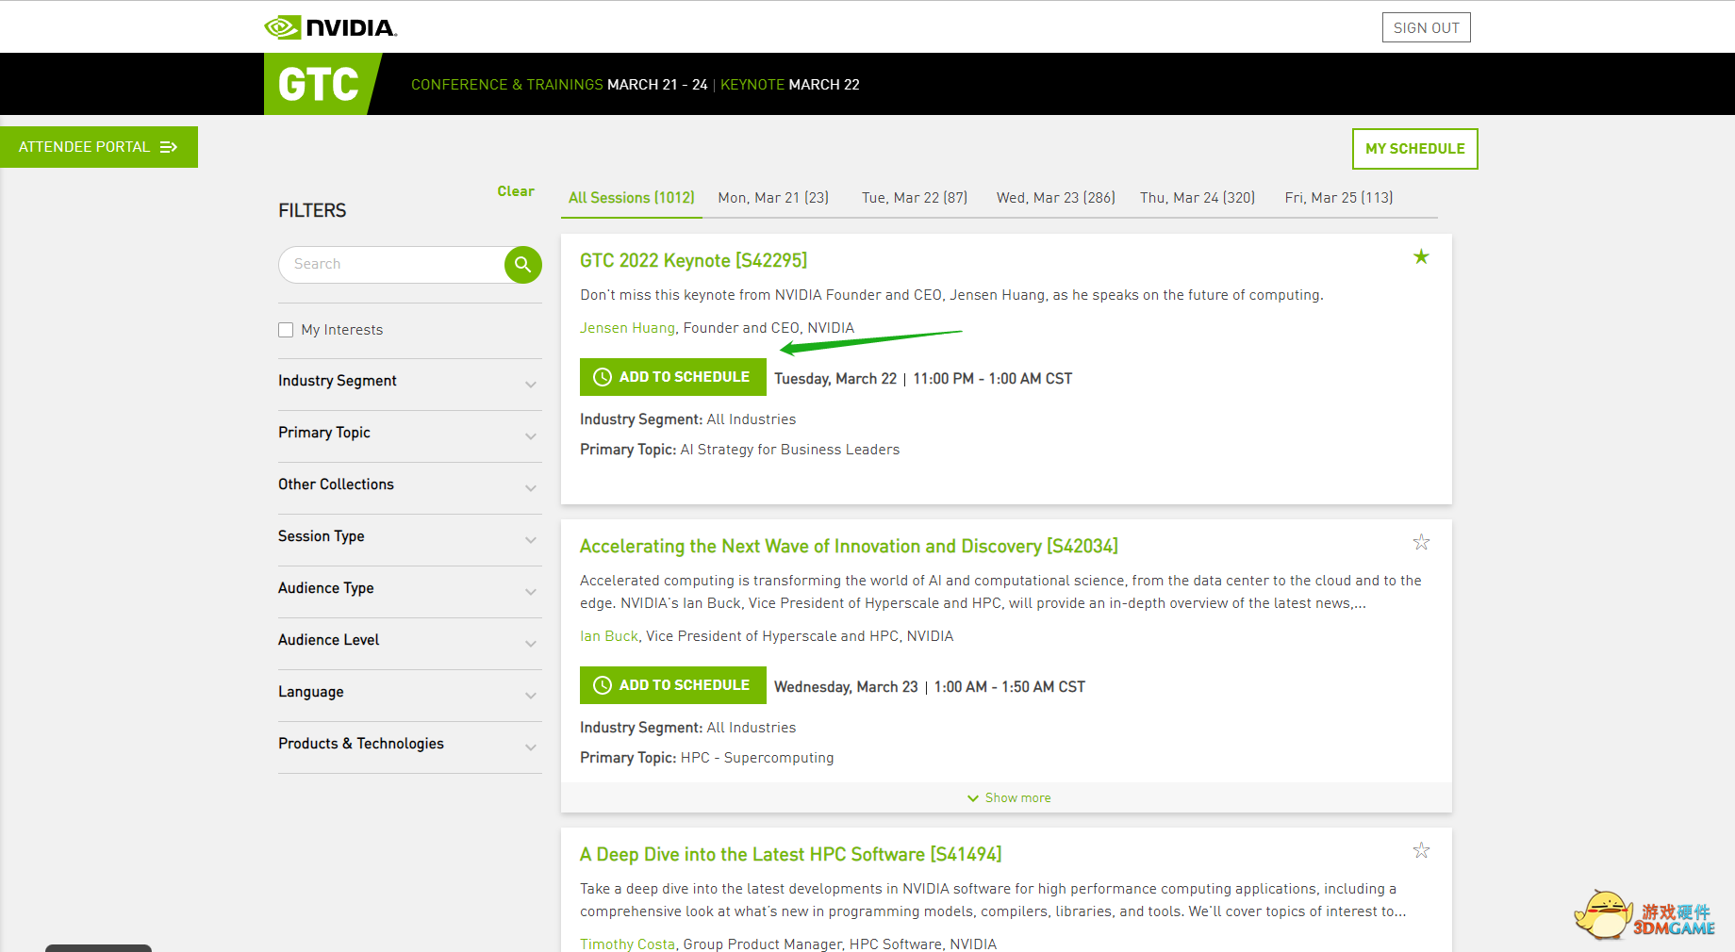Click the green search magnifier icon
Viewport: 1735px width, 952px height.
(523, 265)
